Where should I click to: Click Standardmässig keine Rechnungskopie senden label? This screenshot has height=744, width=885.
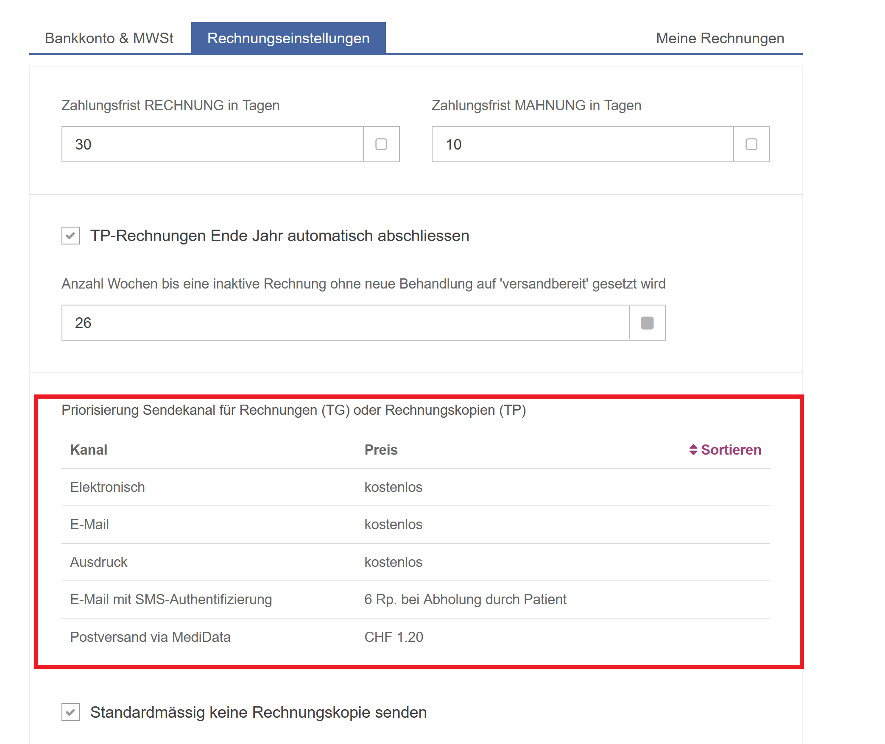259,713
